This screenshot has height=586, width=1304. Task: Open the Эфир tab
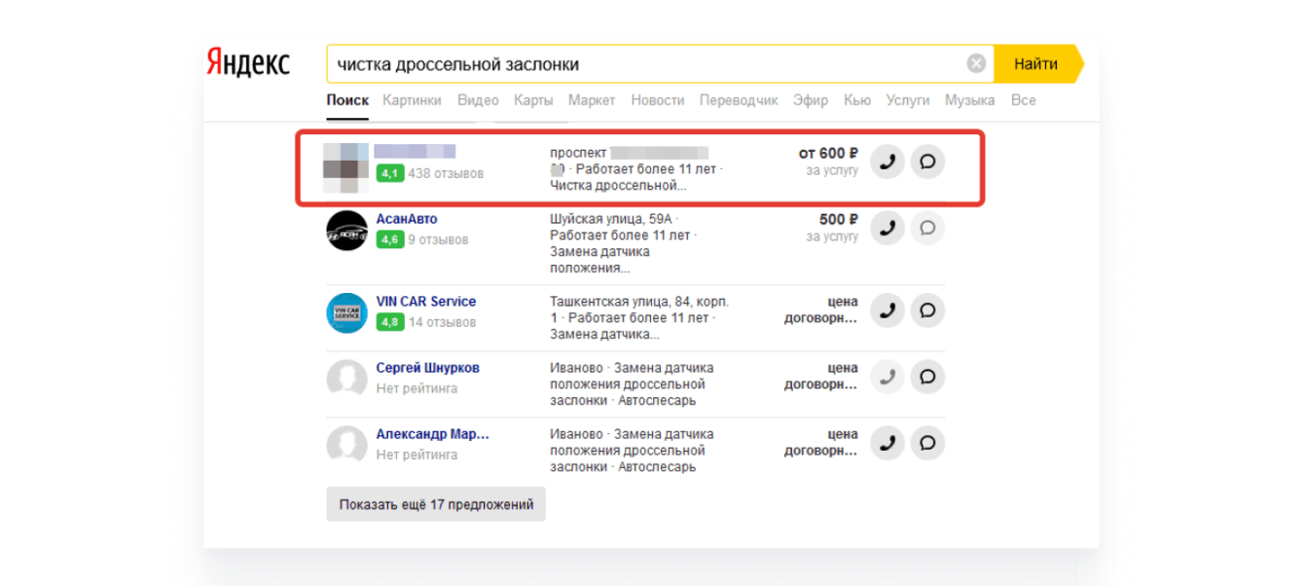(811, 100)
